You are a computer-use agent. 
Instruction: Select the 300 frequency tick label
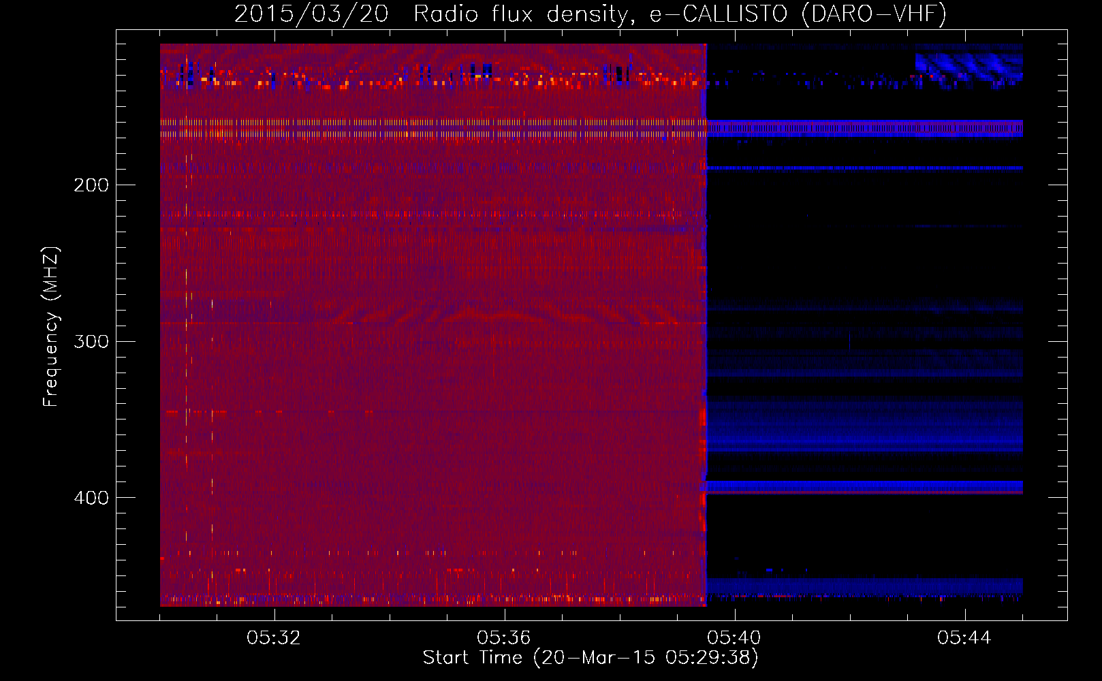91,341
